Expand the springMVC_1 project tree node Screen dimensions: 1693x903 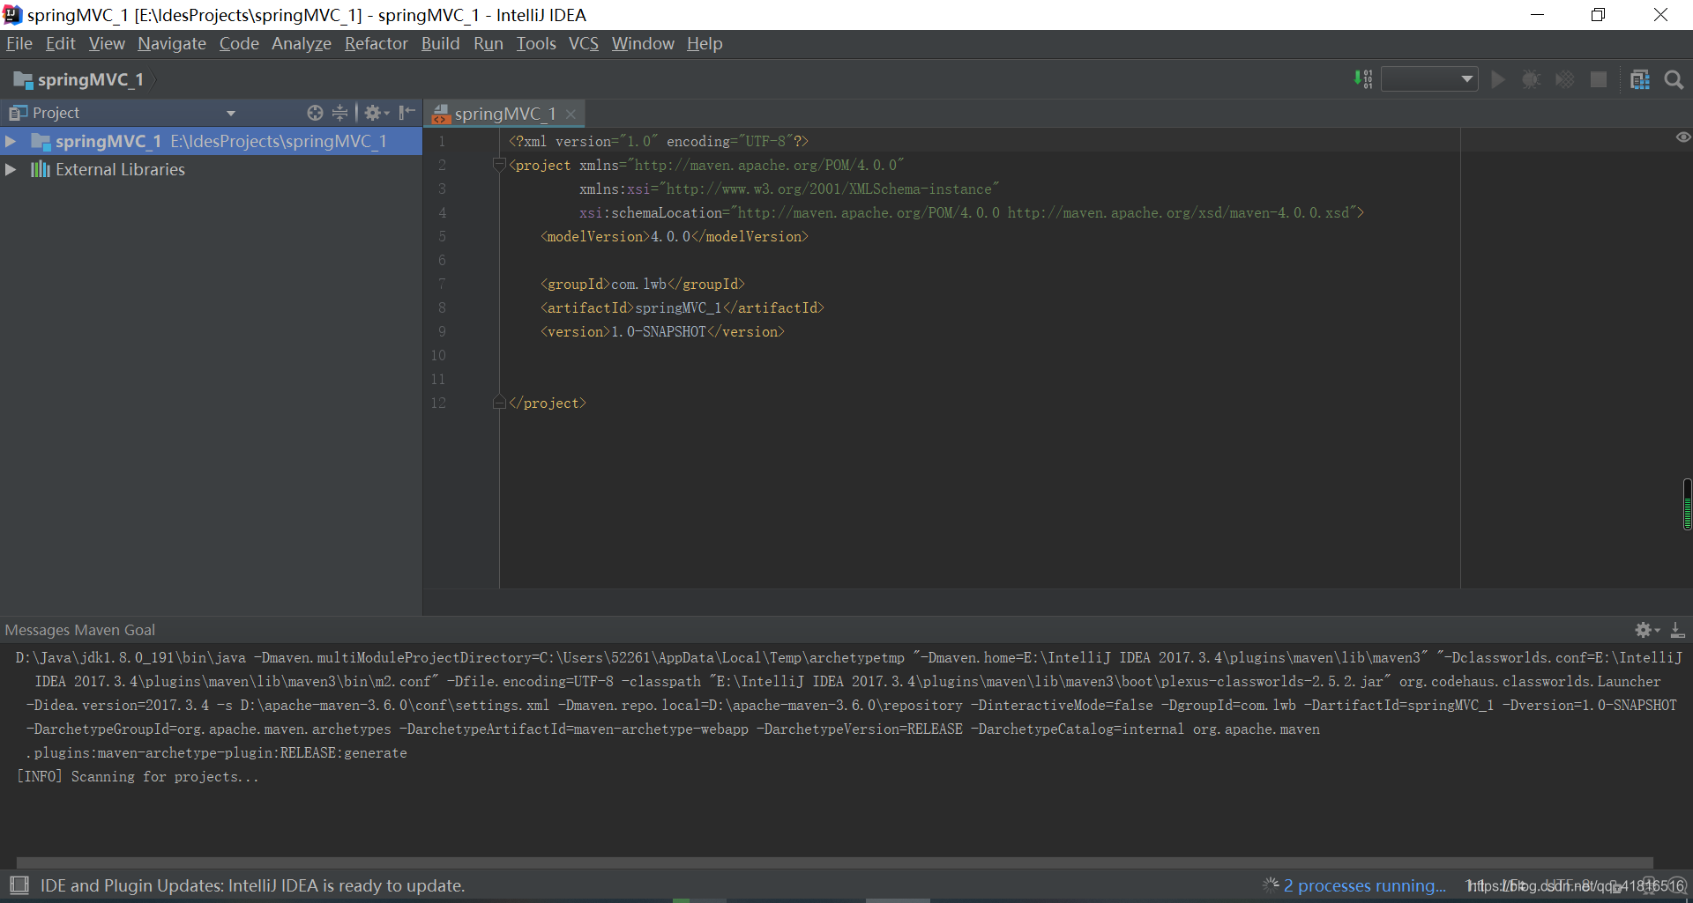click(11, 141)
